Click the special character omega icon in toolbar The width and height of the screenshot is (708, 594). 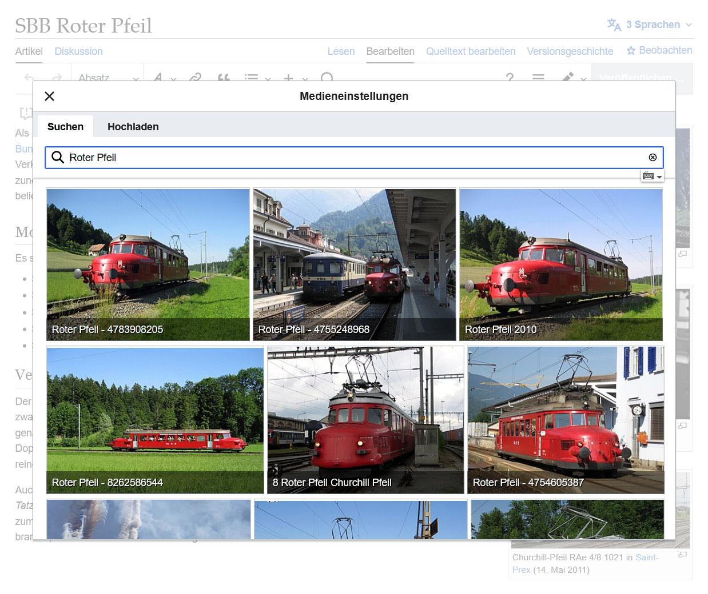pyautogui.click(x=327, y=77)
